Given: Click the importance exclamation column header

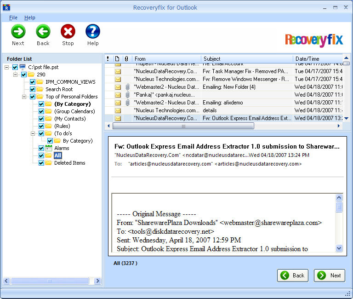Looking at the screenshot, I should pyautogui.click(x=108, y=59).
